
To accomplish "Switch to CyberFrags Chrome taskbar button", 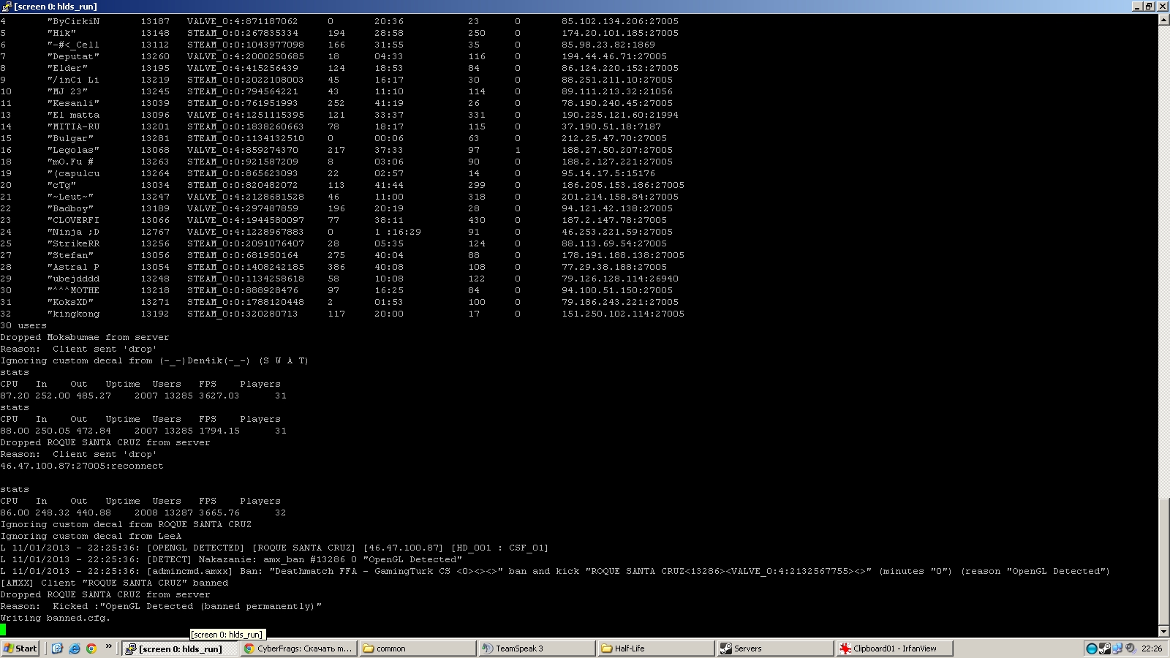I will point(298,648).
